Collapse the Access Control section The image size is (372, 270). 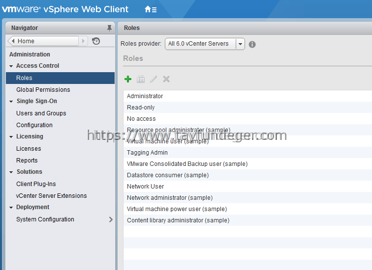point(11,66)
